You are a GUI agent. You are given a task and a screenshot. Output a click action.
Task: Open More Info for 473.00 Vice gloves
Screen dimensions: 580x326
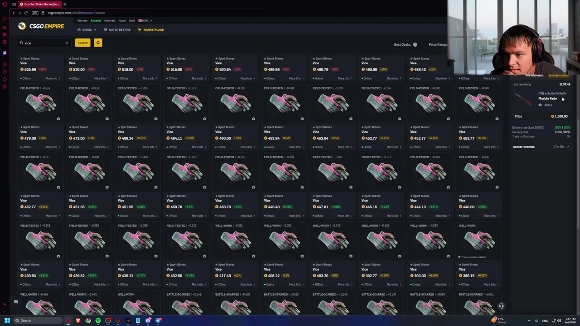click(101, 147)
